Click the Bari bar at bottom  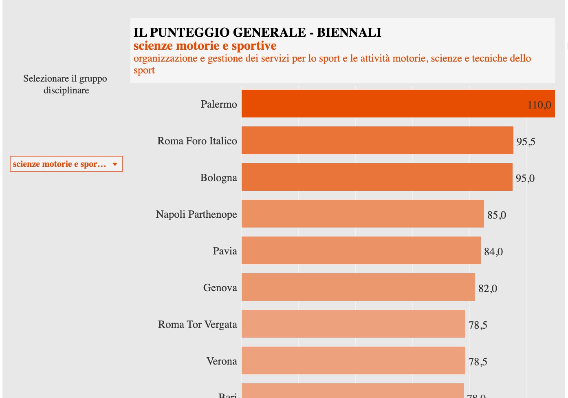[352, 391]
